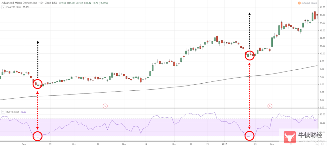
Task: Click the Sep date axis label
Action: [24, 144]
